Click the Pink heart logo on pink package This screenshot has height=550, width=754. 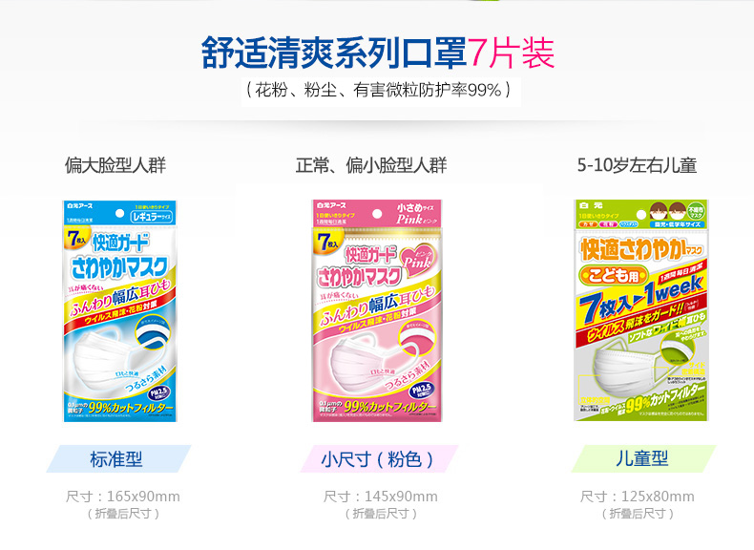pyautogui.click(x=417, y=263)
